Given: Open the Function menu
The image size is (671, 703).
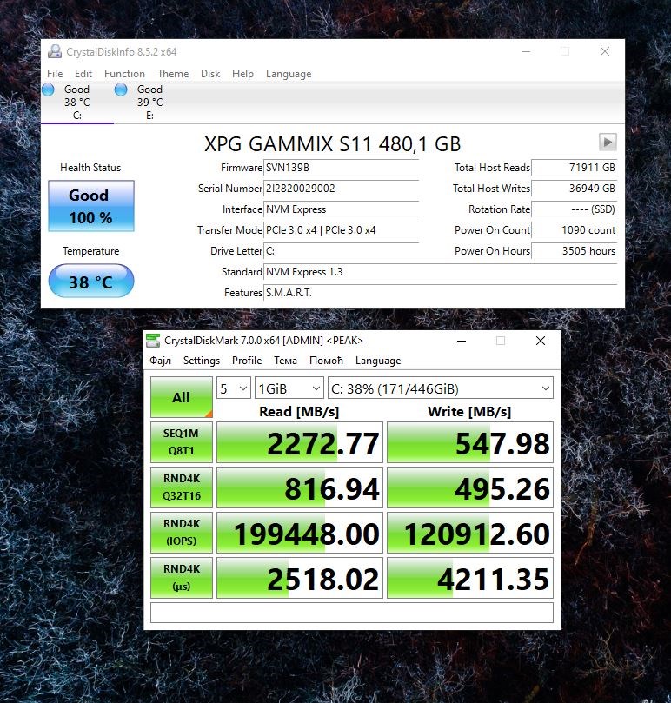Looking at the screenshot, I should tap(124, 74).
